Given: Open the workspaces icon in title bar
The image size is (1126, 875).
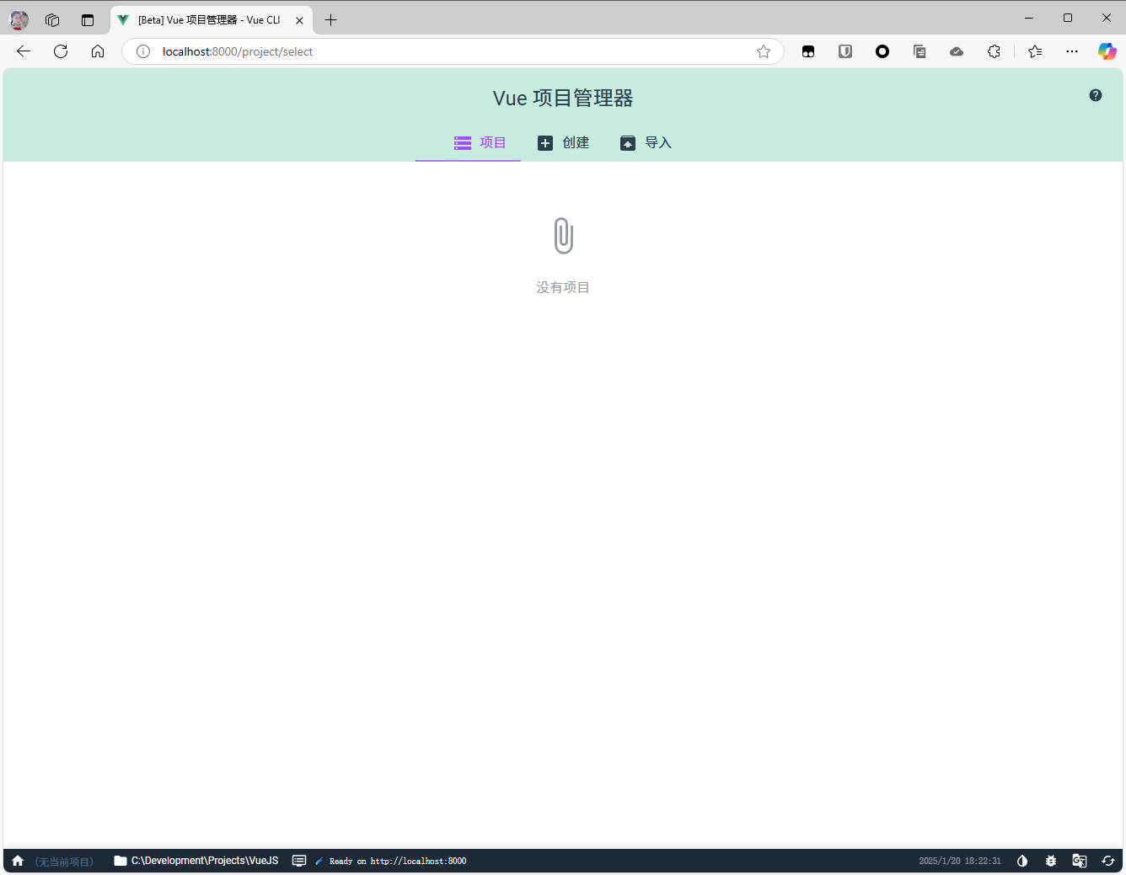Looking at the screenshot, I should (x=52, y=19).
